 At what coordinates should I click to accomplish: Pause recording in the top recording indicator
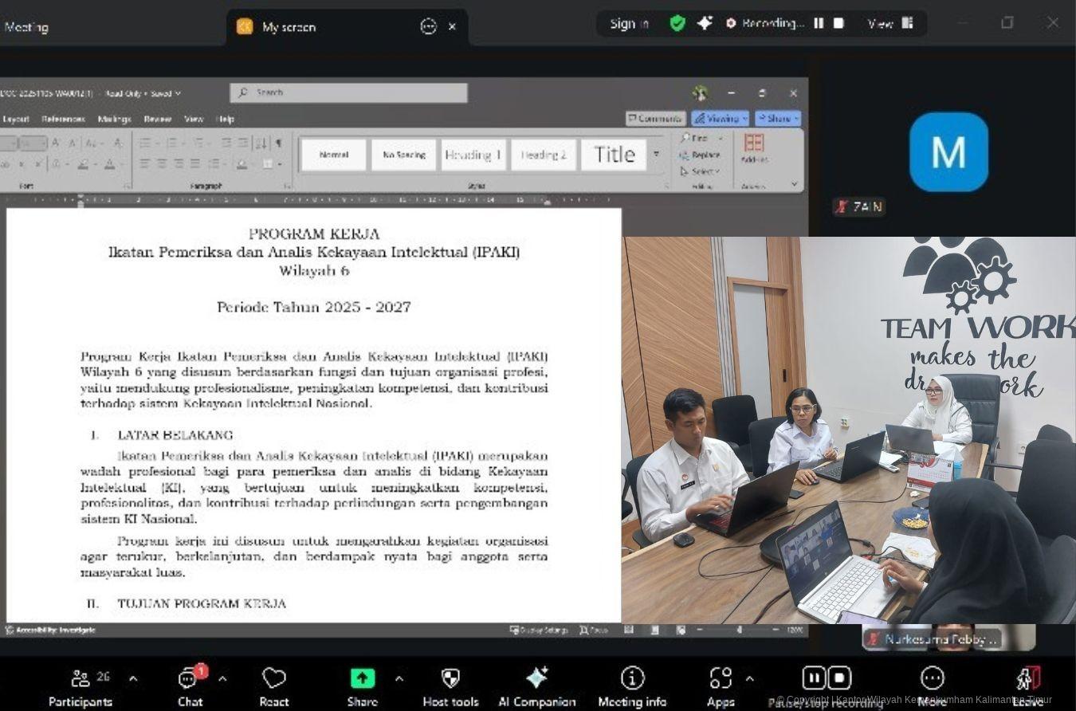point(819,24)
